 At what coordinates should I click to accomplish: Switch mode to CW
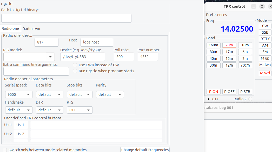pyautogui.click(x=265, y=26)
